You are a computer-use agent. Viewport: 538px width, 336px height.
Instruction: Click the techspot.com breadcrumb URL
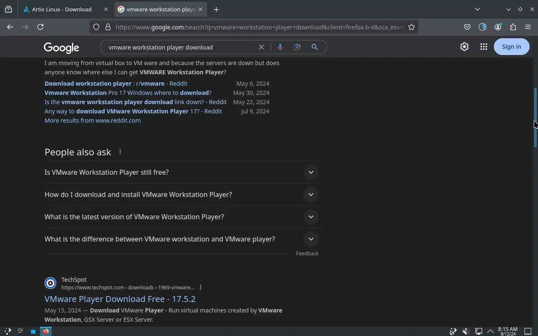coord(128,287)
